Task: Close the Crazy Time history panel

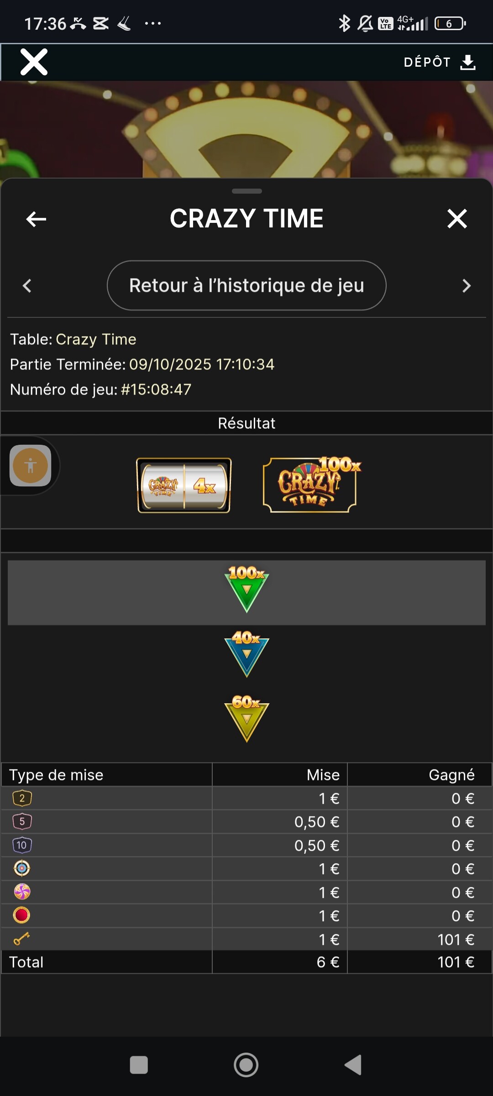Action: (x=457, y=219)
